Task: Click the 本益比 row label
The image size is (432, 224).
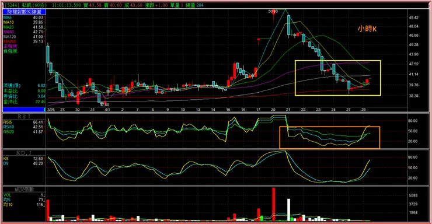Action: (x=10, y=91)
